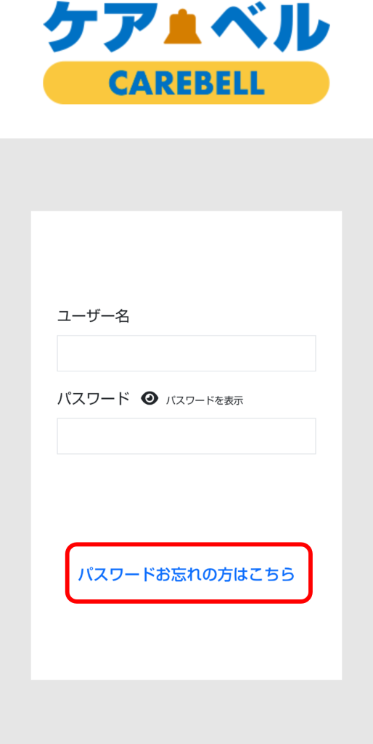Focus the ユーザー名 input field
This screenshot has width=373, height=744.
(186, 353)
